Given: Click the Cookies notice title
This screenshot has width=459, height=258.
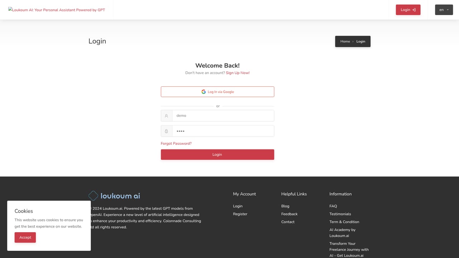Looking at the screenshot, I should pos(24,211).
